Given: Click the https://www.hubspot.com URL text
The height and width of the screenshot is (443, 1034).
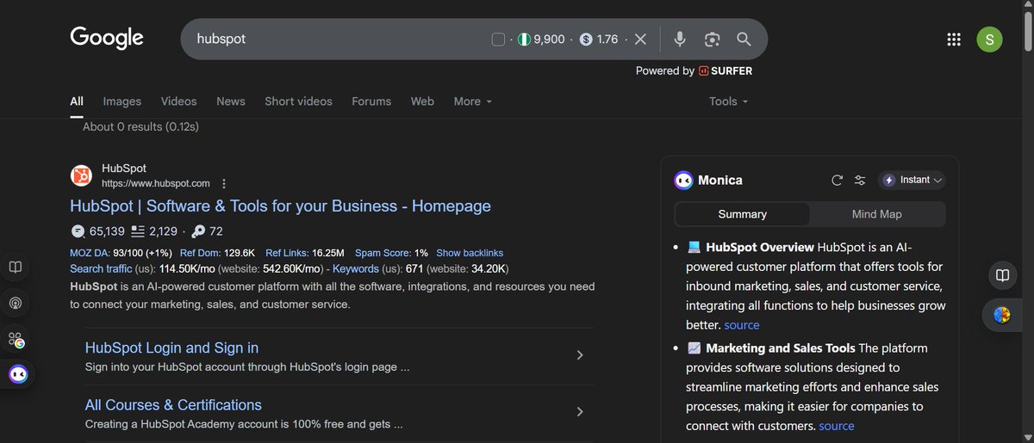Looking at the screenshot, I should (x=156, y=183).
